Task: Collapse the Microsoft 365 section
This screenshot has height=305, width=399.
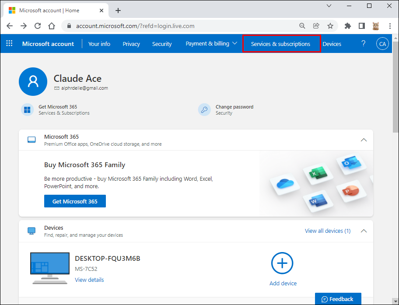Action: [x=364, y=140]
